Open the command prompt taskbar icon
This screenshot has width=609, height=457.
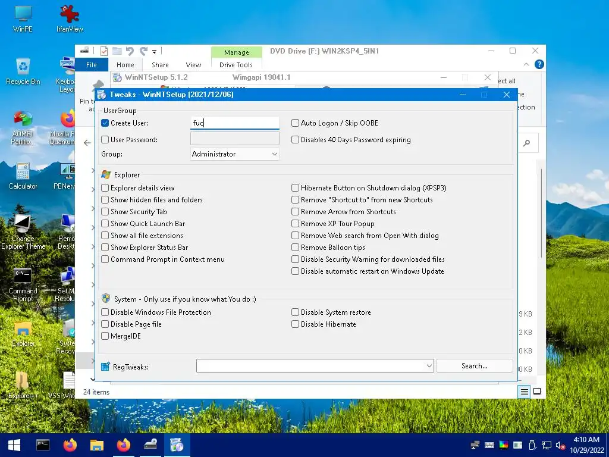click(43, 445)
